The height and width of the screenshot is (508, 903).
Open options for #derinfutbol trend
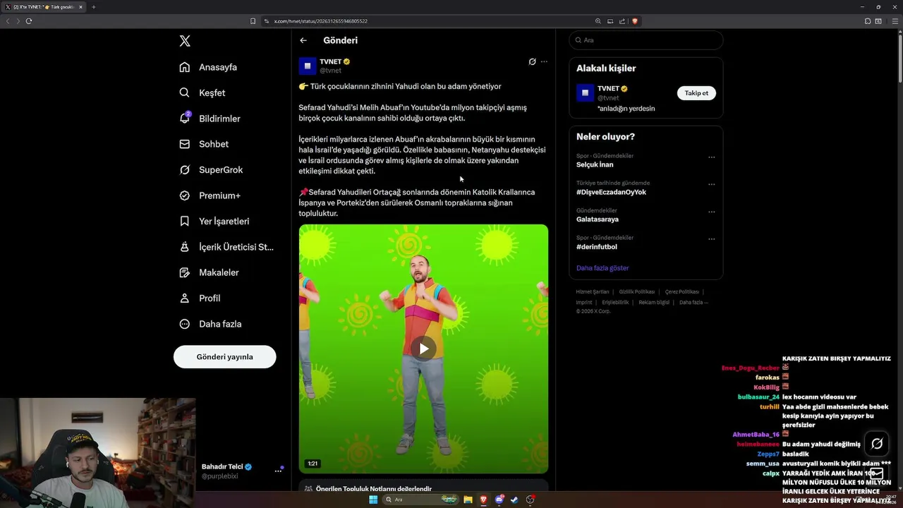pyautogui.click(x=711, y=238)
